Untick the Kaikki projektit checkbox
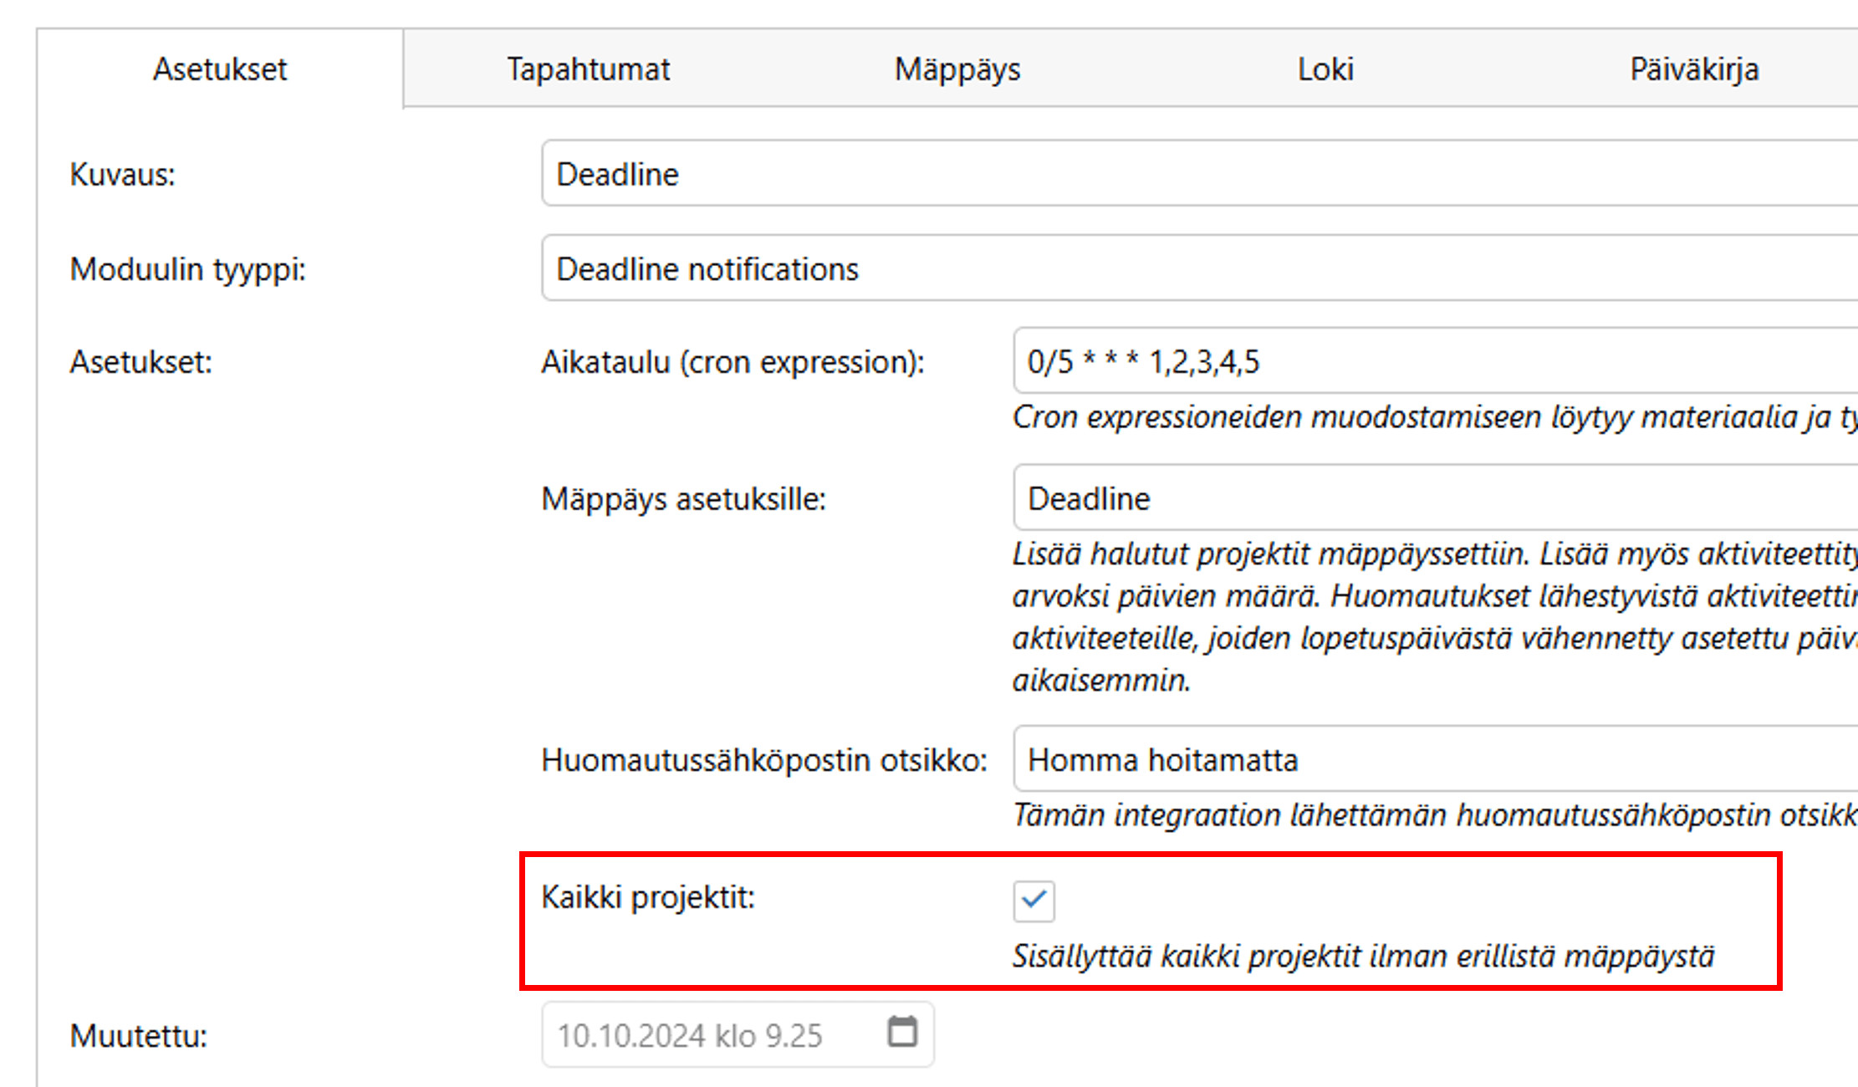Screen dimensions: 1858x1087 tap(1034, 901)
